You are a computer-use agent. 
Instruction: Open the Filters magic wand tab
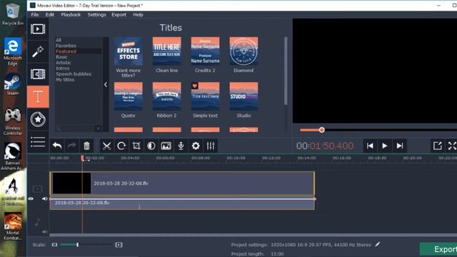click(x=38, y=51)
